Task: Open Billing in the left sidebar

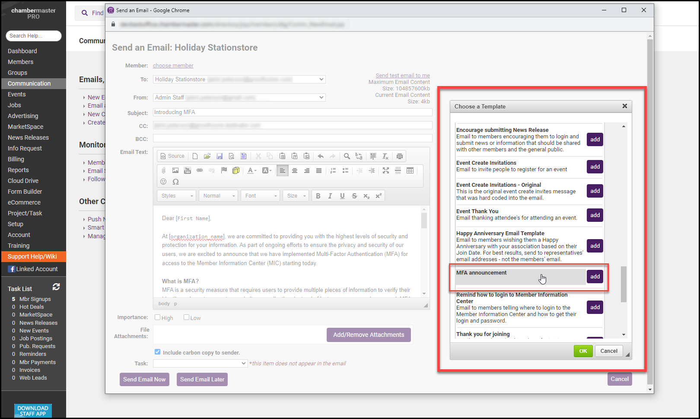Action: [16, 159]
